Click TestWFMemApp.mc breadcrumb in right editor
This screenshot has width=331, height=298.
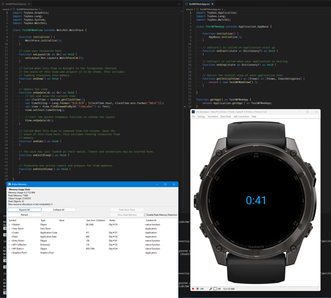point(210,9)
